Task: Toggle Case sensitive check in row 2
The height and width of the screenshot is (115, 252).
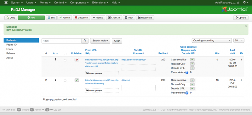Action: [192, 80]
